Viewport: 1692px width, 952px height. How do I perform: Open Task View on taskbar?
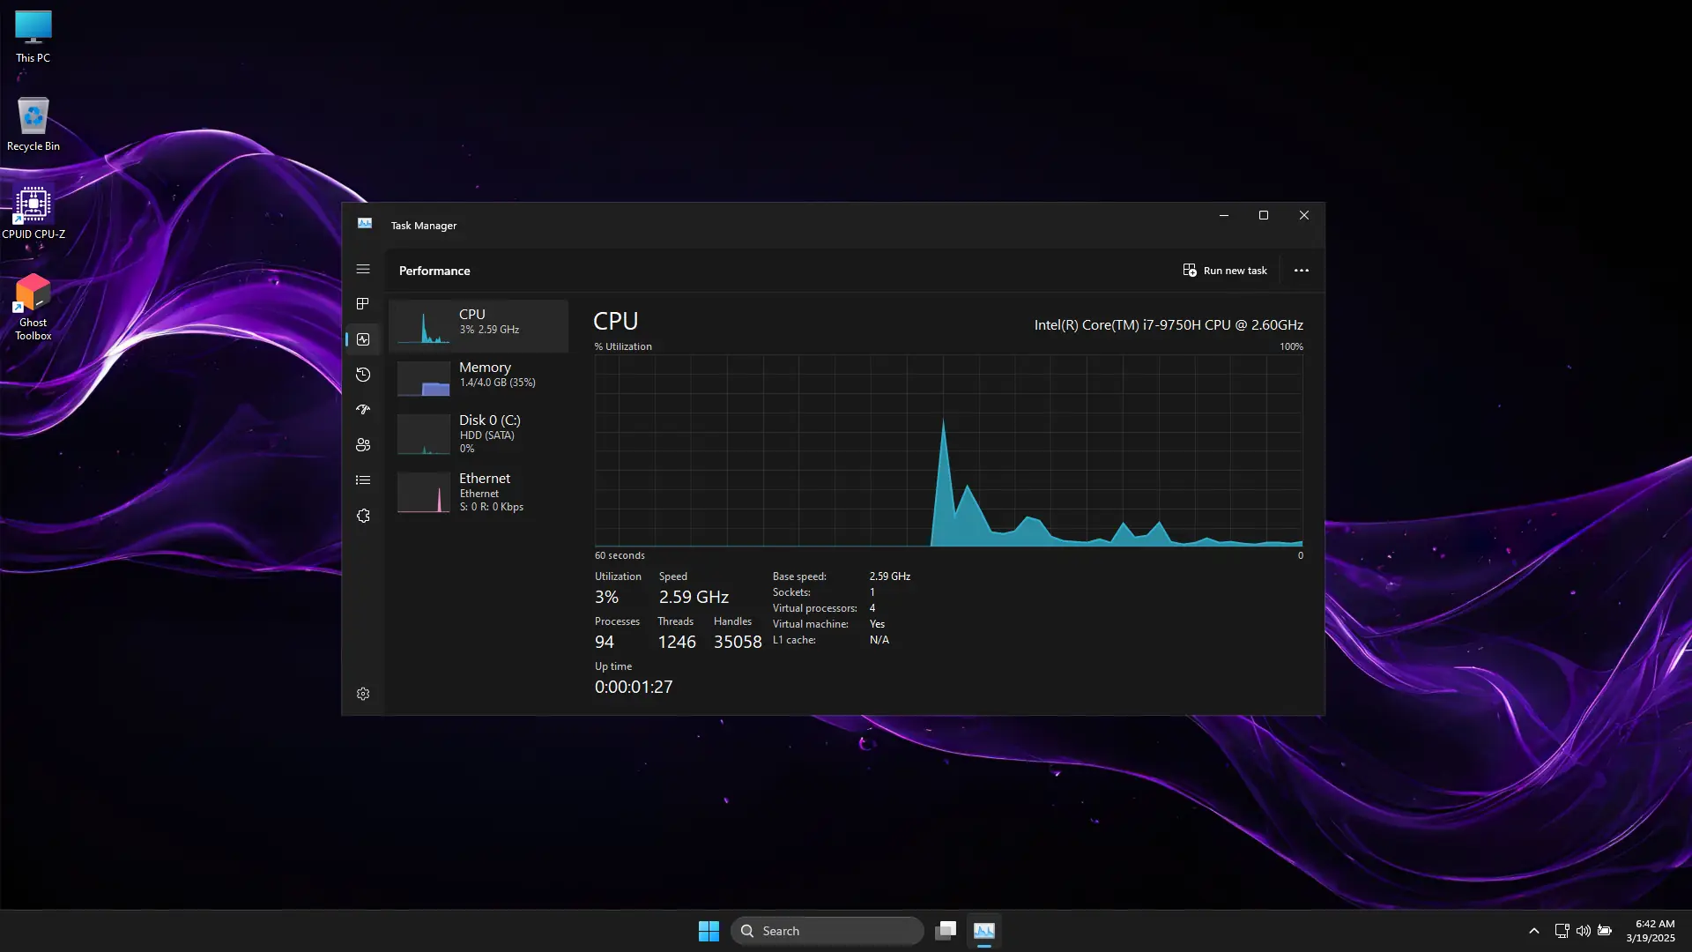point(946,931)
